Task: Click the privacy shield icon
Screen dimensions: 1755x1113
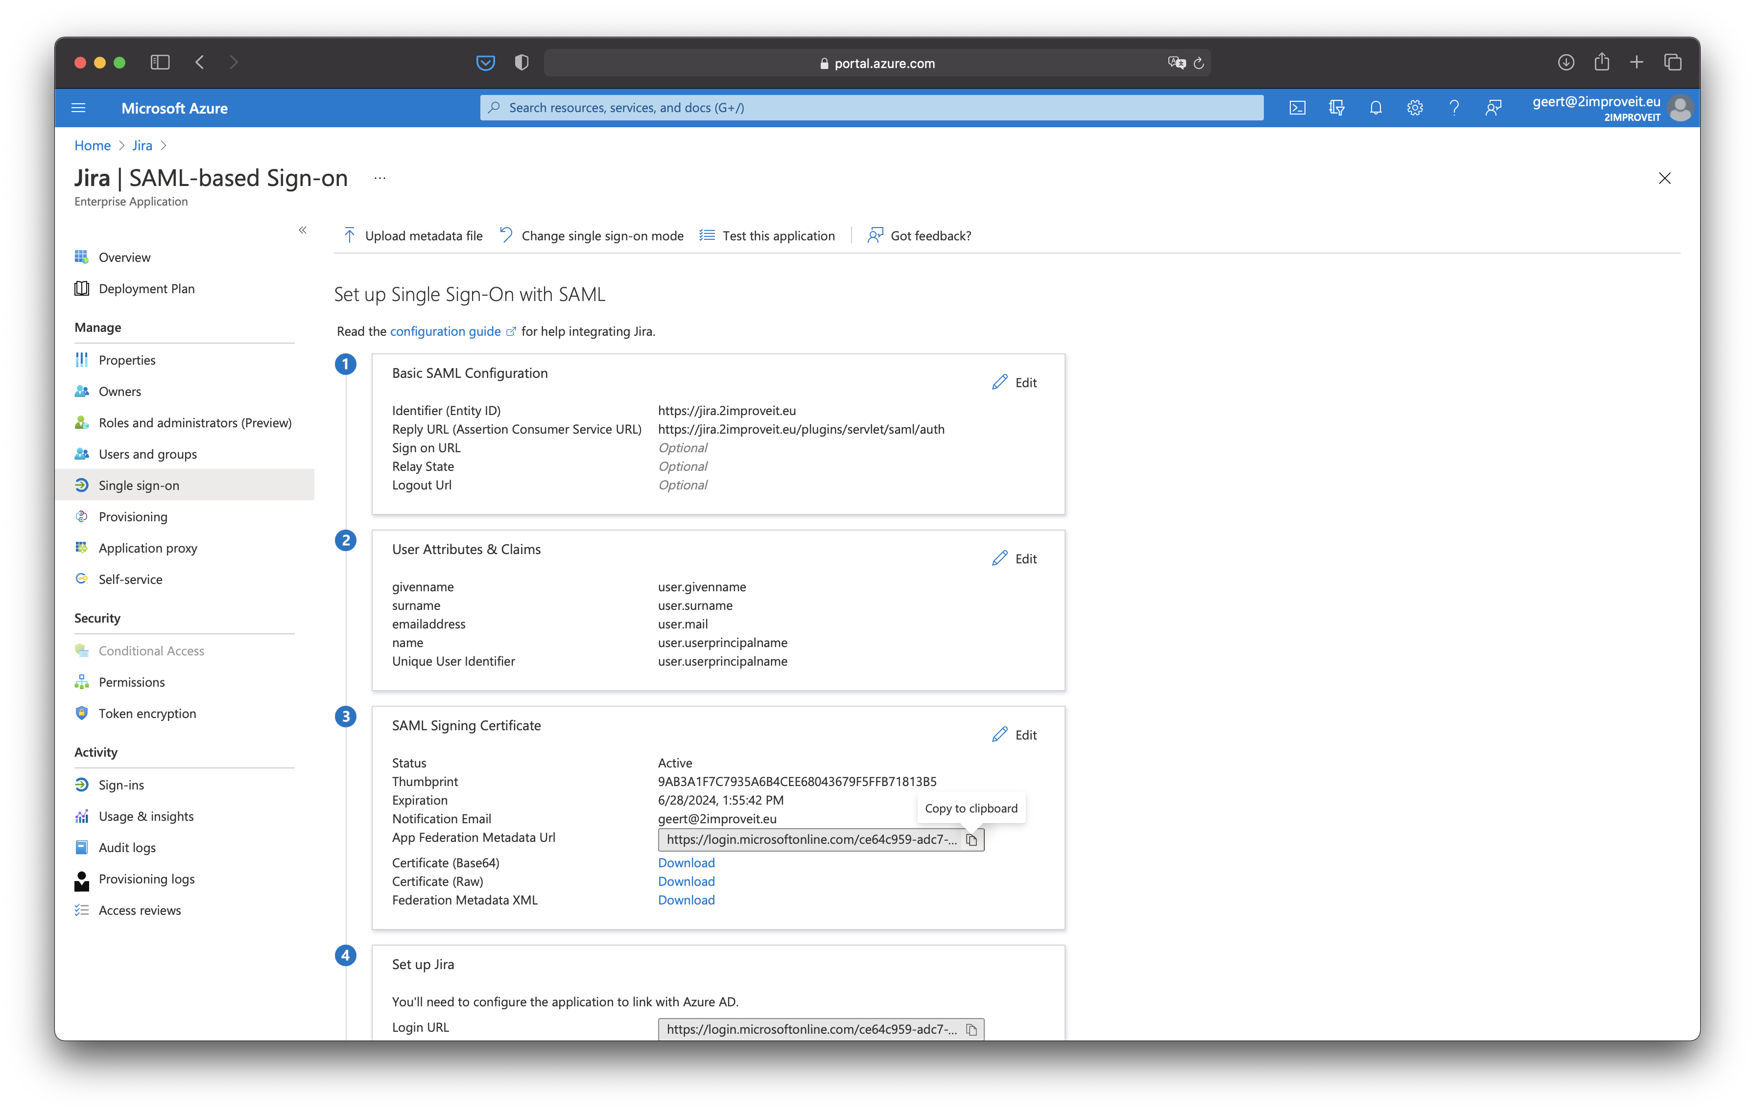Action: pyautogui.click(x=521, y=63)
